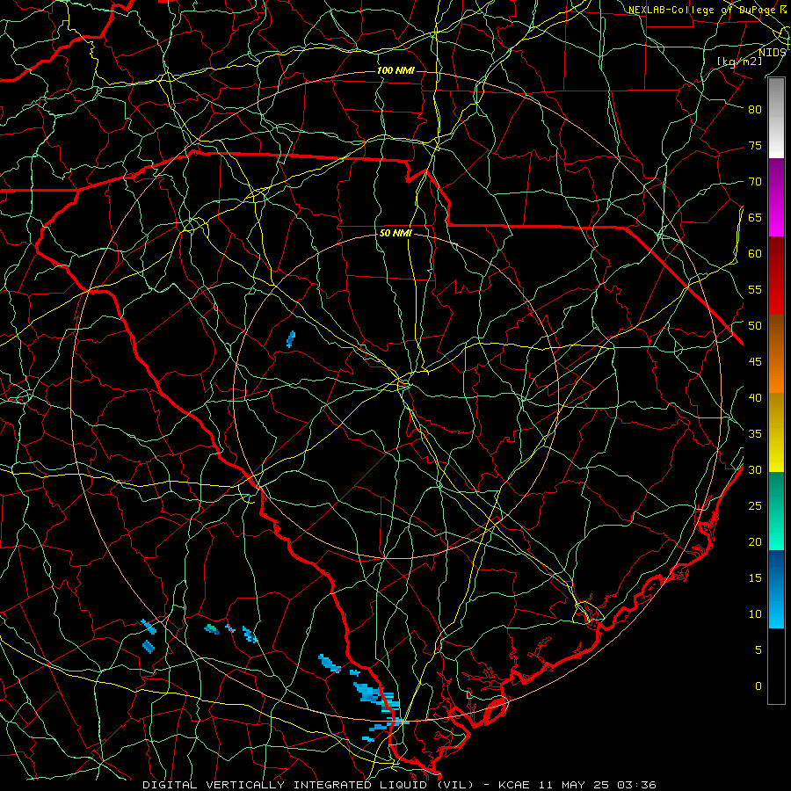Click the KCAE 11 MAY 25 03:36 timestamp

(x=577, y=785)
